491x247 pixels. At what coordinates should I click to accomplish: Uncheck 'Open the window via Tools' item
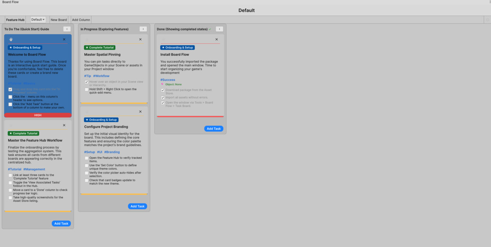(x=163, y=103)
